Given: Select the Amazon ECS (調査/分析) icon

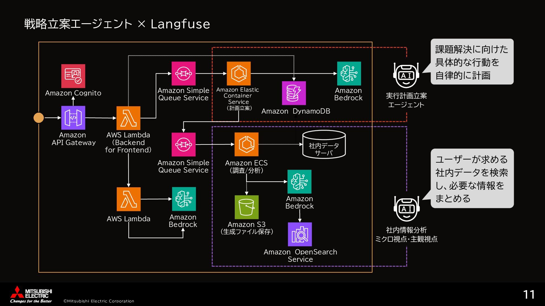Looking at the screenshot, I should (246, 144).
